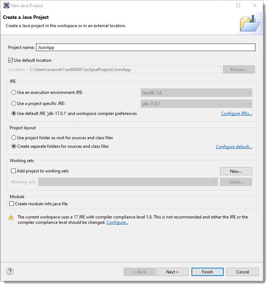Screen dimensions: 269x287
Task: Choose project folder as root for sources
Action: [14, 138]
